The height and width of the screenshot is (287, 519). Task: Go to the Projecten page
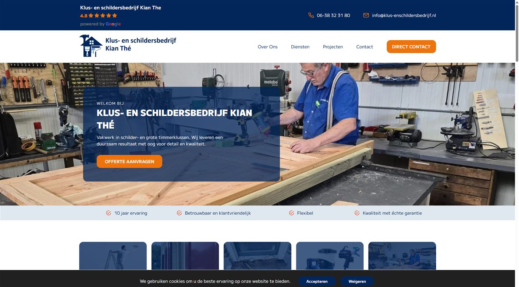point(333,47)
